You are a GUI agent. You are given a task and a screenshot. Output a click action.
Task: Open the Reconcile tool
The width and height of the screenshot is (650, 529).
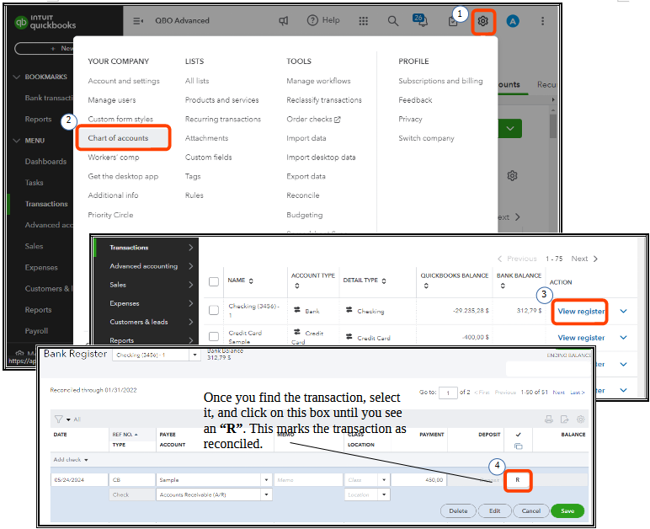point(302,195)
